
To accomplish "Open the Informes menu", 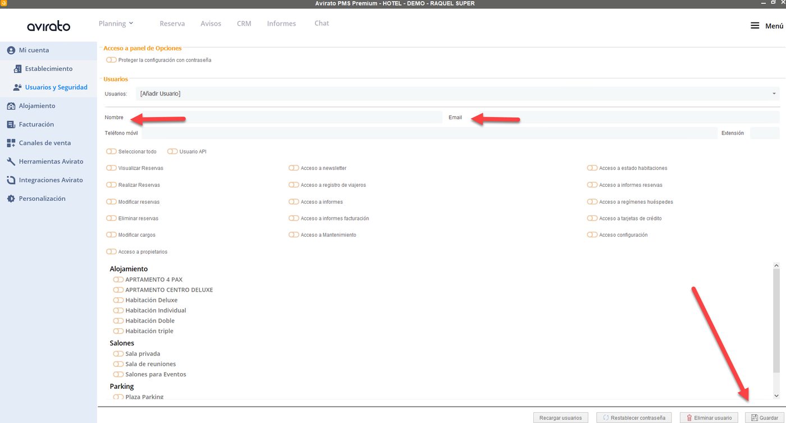I will pyautogui.click(x=281, y=24).
